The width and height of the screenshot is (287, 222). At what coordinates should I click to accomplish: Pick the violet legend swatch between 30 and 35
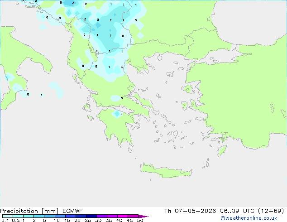coord(102,216)
